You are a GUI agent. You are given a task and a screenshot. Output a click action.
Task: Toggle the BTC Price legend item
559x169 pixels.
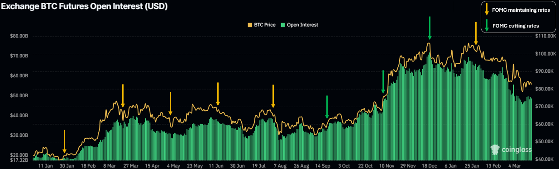(262, 25)
